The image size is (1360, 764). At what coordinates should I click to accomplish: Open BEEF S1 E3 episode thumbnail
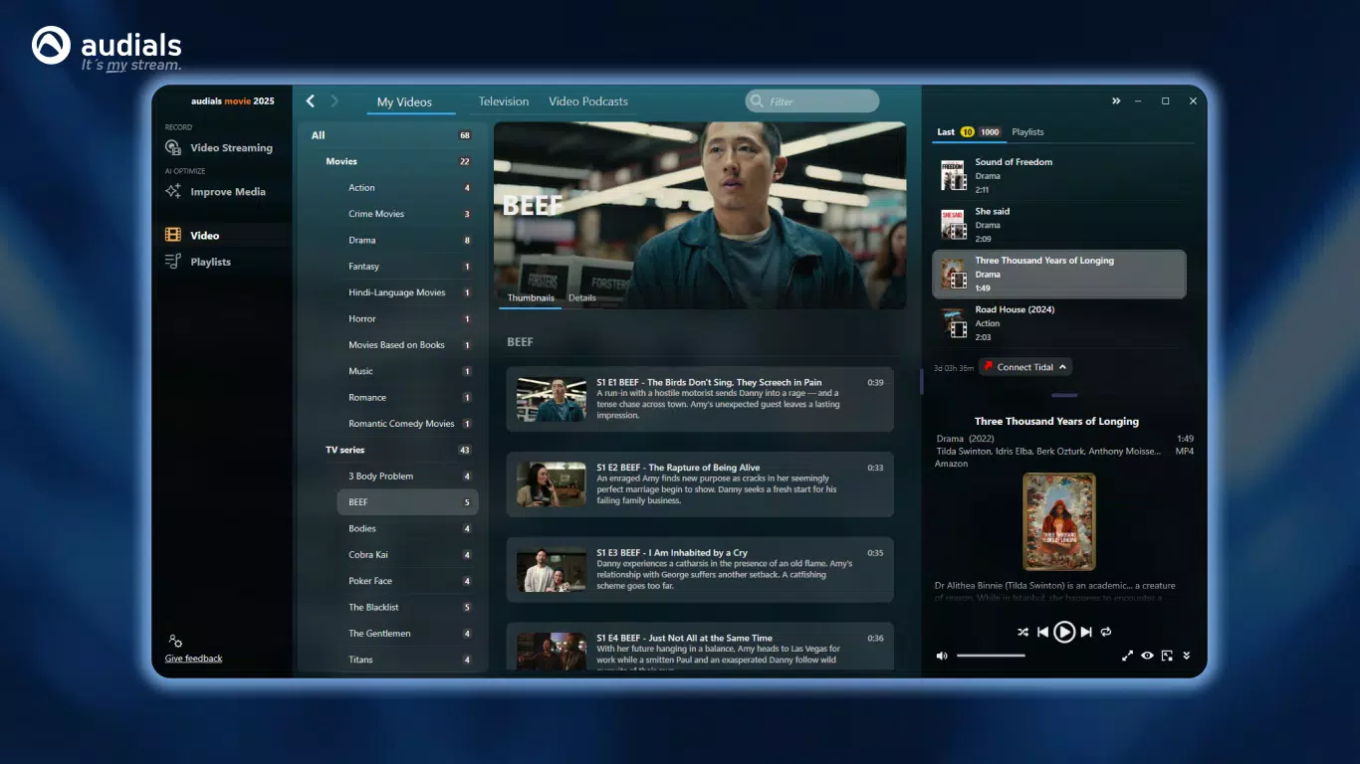coord(552,570)
